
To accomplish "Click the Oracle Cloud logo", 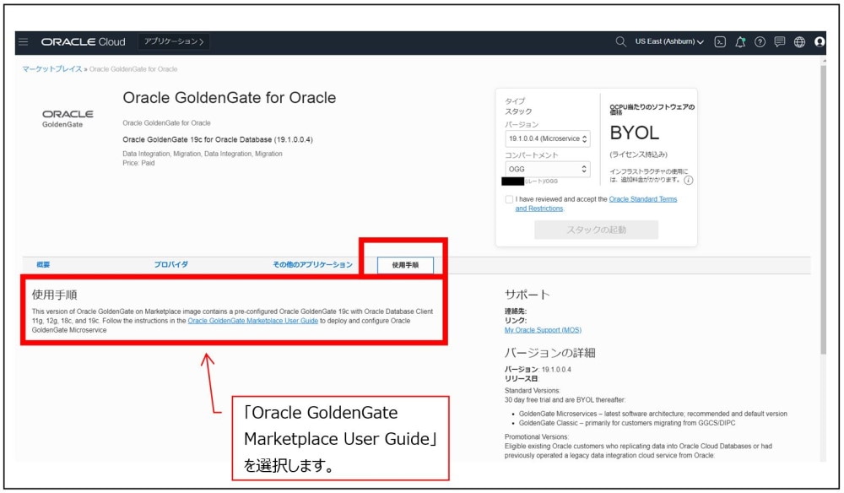I will 84,42.
